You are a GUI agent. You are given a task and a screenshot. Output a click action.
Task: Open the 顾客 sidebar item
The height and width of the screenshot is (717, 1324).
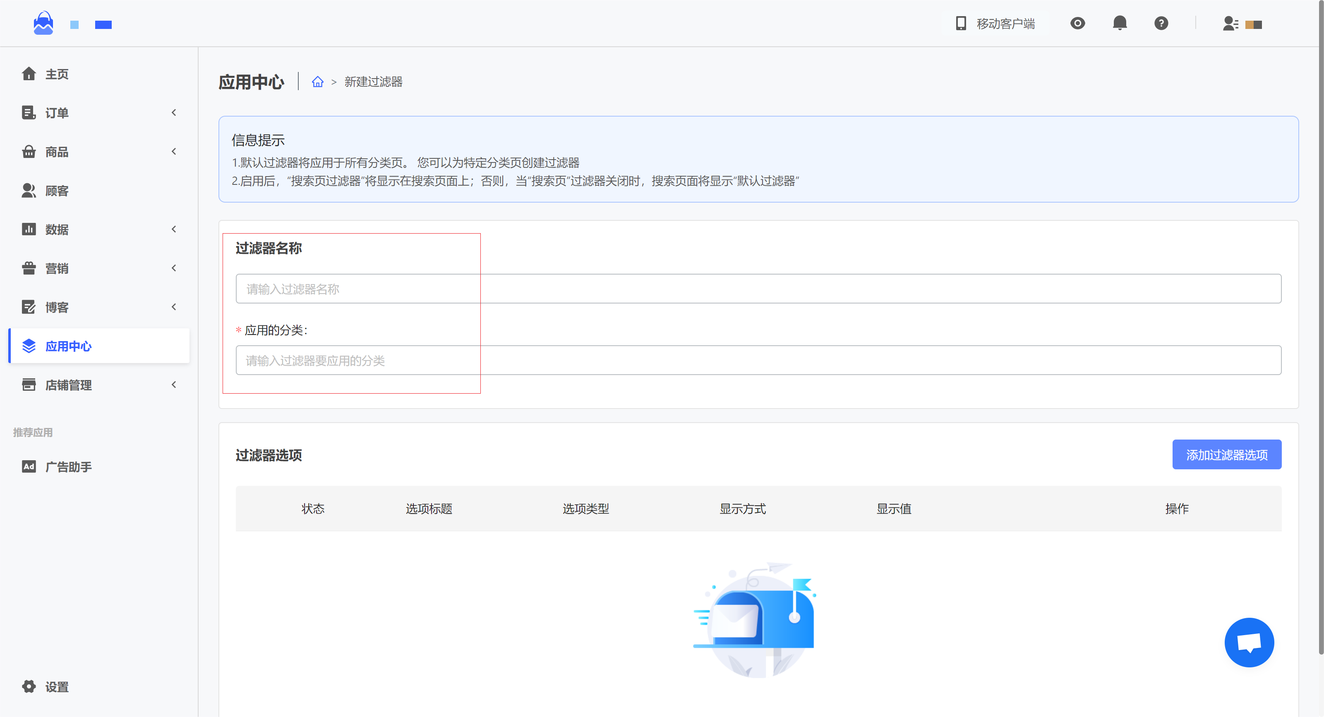(57, 191)
